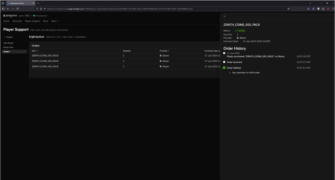Open the extensions puzzle icon

pyautogui.click(x=323, y=9)
